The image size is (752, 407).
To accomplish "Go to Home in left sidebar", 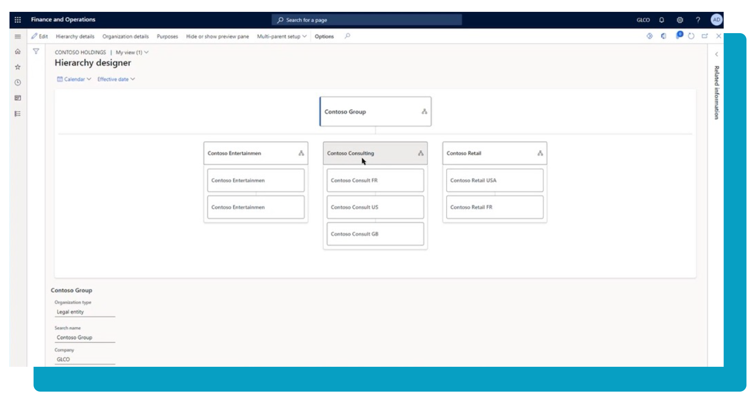I will point(18,51).
